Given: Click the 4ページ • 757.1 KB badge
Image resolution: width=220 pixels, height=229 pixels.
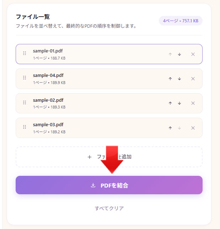Looking at the screenshot, I should (x=181, y=21).
